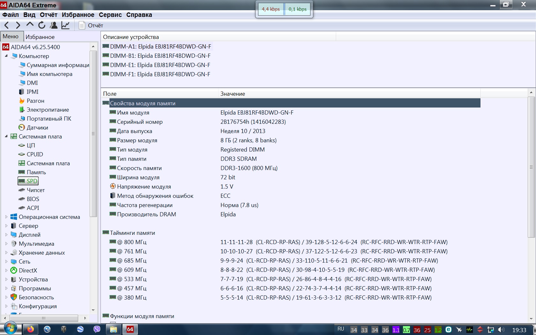This screenshot has width=536, height=335.
Task: Click the speaker volume tray icon
Action: [x=501, y=330]
